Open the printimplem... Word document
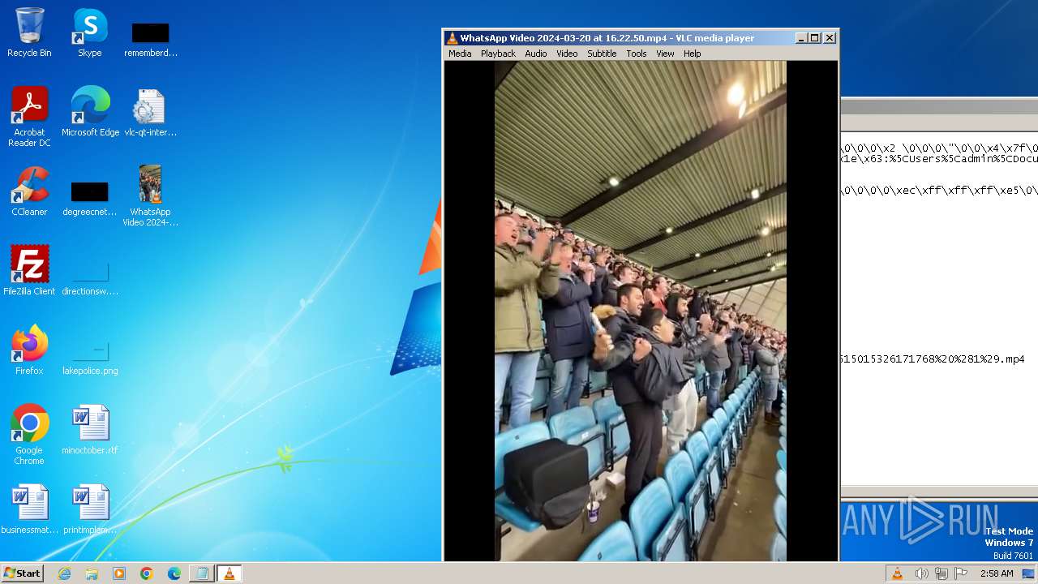 (90, 509)
